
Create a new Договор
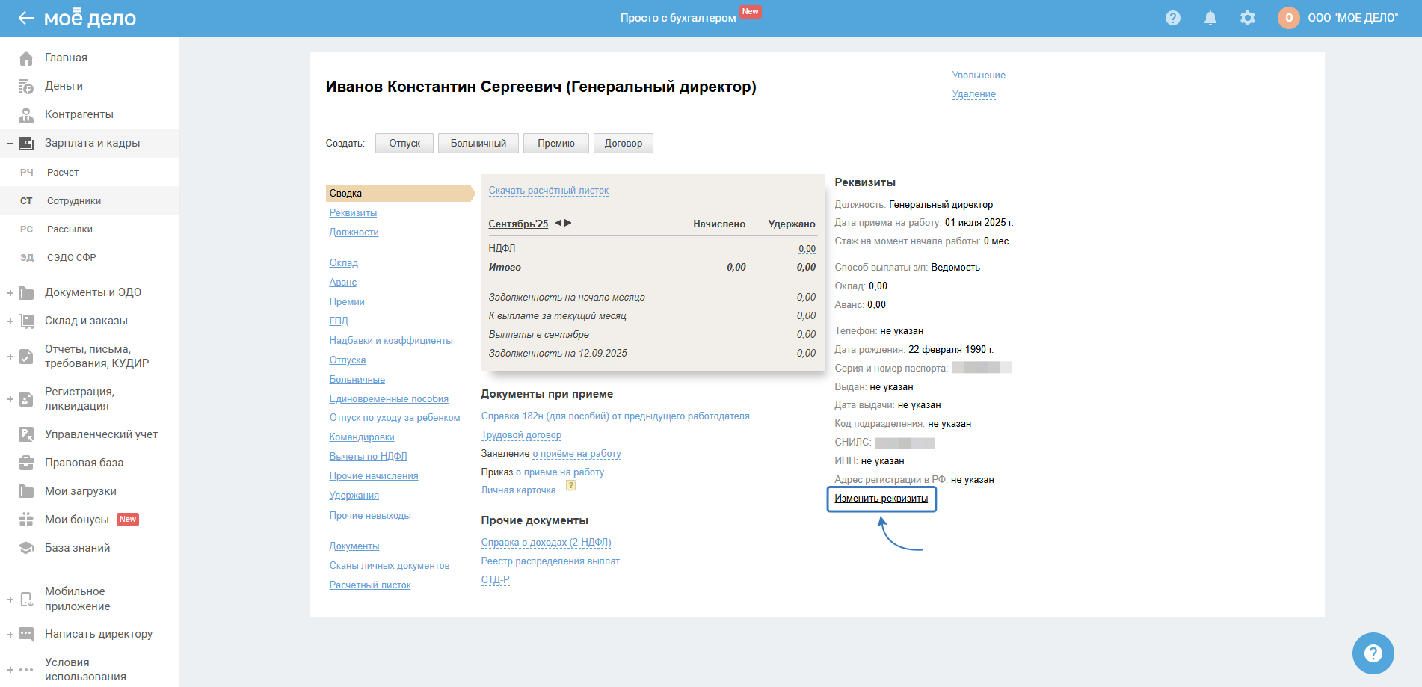coord(624,143)
